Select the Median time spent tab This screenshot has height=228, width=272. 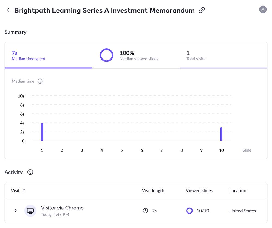[48, 56]
